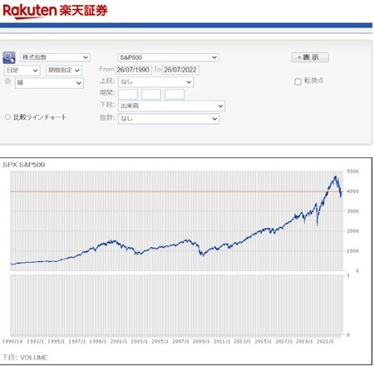This screenshot has width=374, height=366.
Task: Click the third 期間 input box
Action: pyautogui.click(x=175, y=94)
